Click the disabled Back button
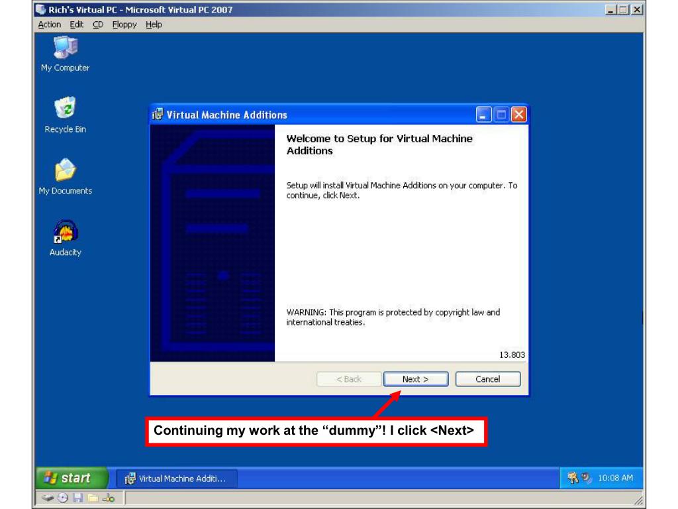 [349, 379]
